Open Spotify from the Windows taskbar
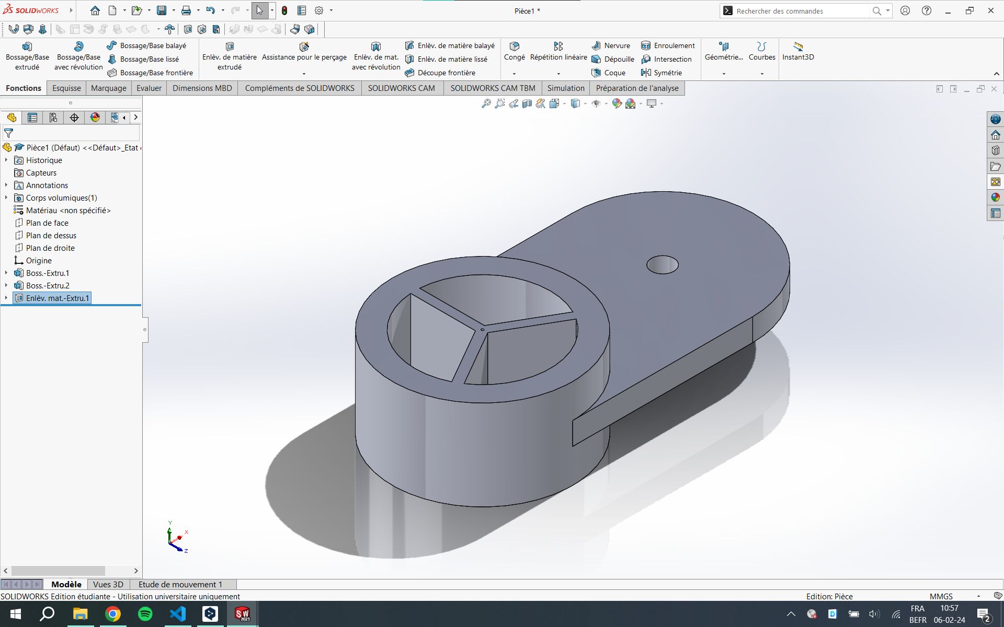The width and height of the screenshot is (1004, 627). [145, 613]
